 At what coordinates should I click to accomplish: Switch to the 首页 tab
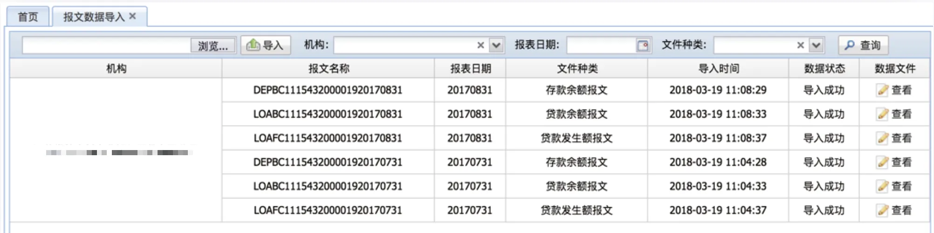[x=27, y=17]
